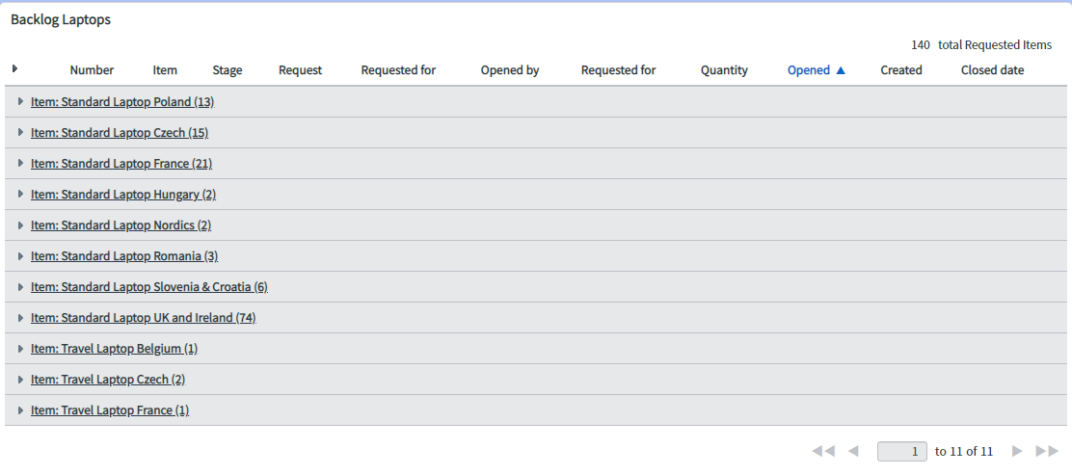The width and height of the screenshot is (1072, 475).
Task: Open Standard Laptop Slovenia & Croatia link
Action: tap(148, 287)
